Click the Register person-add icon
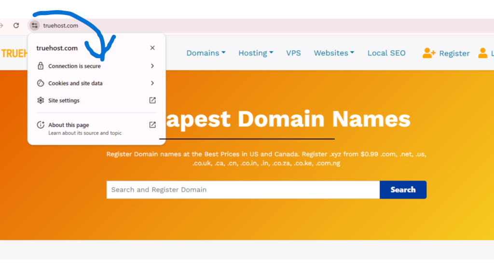This screenshot has width=494, height=278. pyautogui.click(x=428, y=53)
